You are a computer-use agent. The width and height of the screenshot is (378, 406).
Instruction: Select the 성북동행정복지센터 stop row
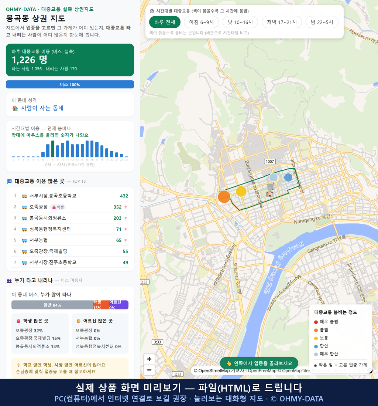tap(70, 229)
